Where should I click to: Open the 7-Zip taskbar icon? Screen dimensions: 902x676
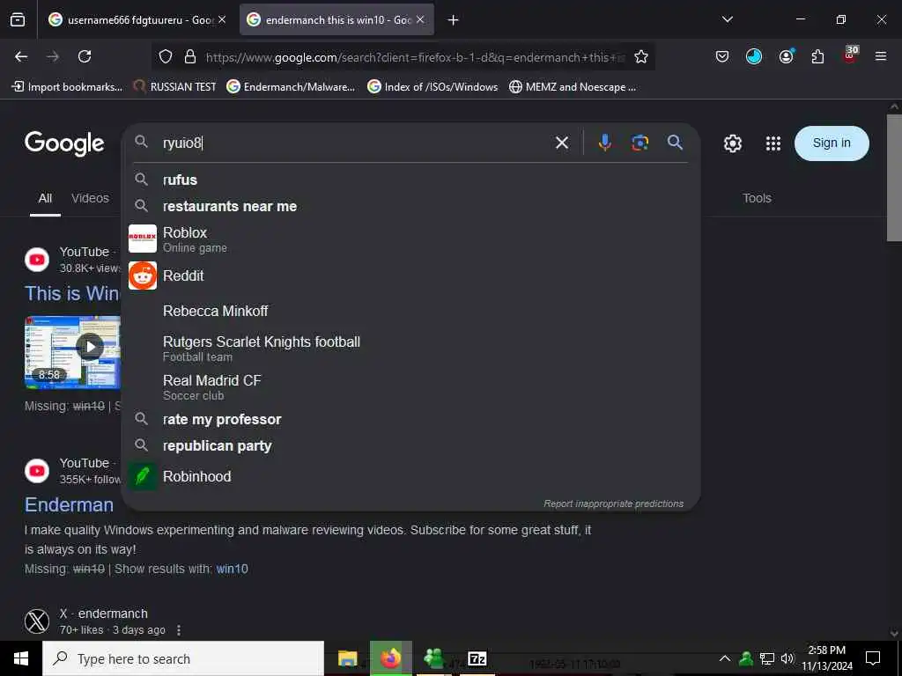click(x=477, y=658)
